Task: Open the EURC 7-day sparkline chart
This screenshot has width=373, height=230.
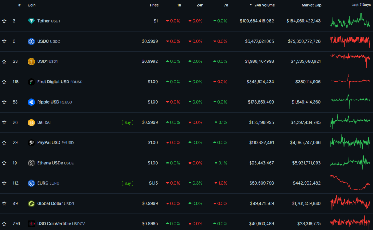Action: tap(350, 182)
